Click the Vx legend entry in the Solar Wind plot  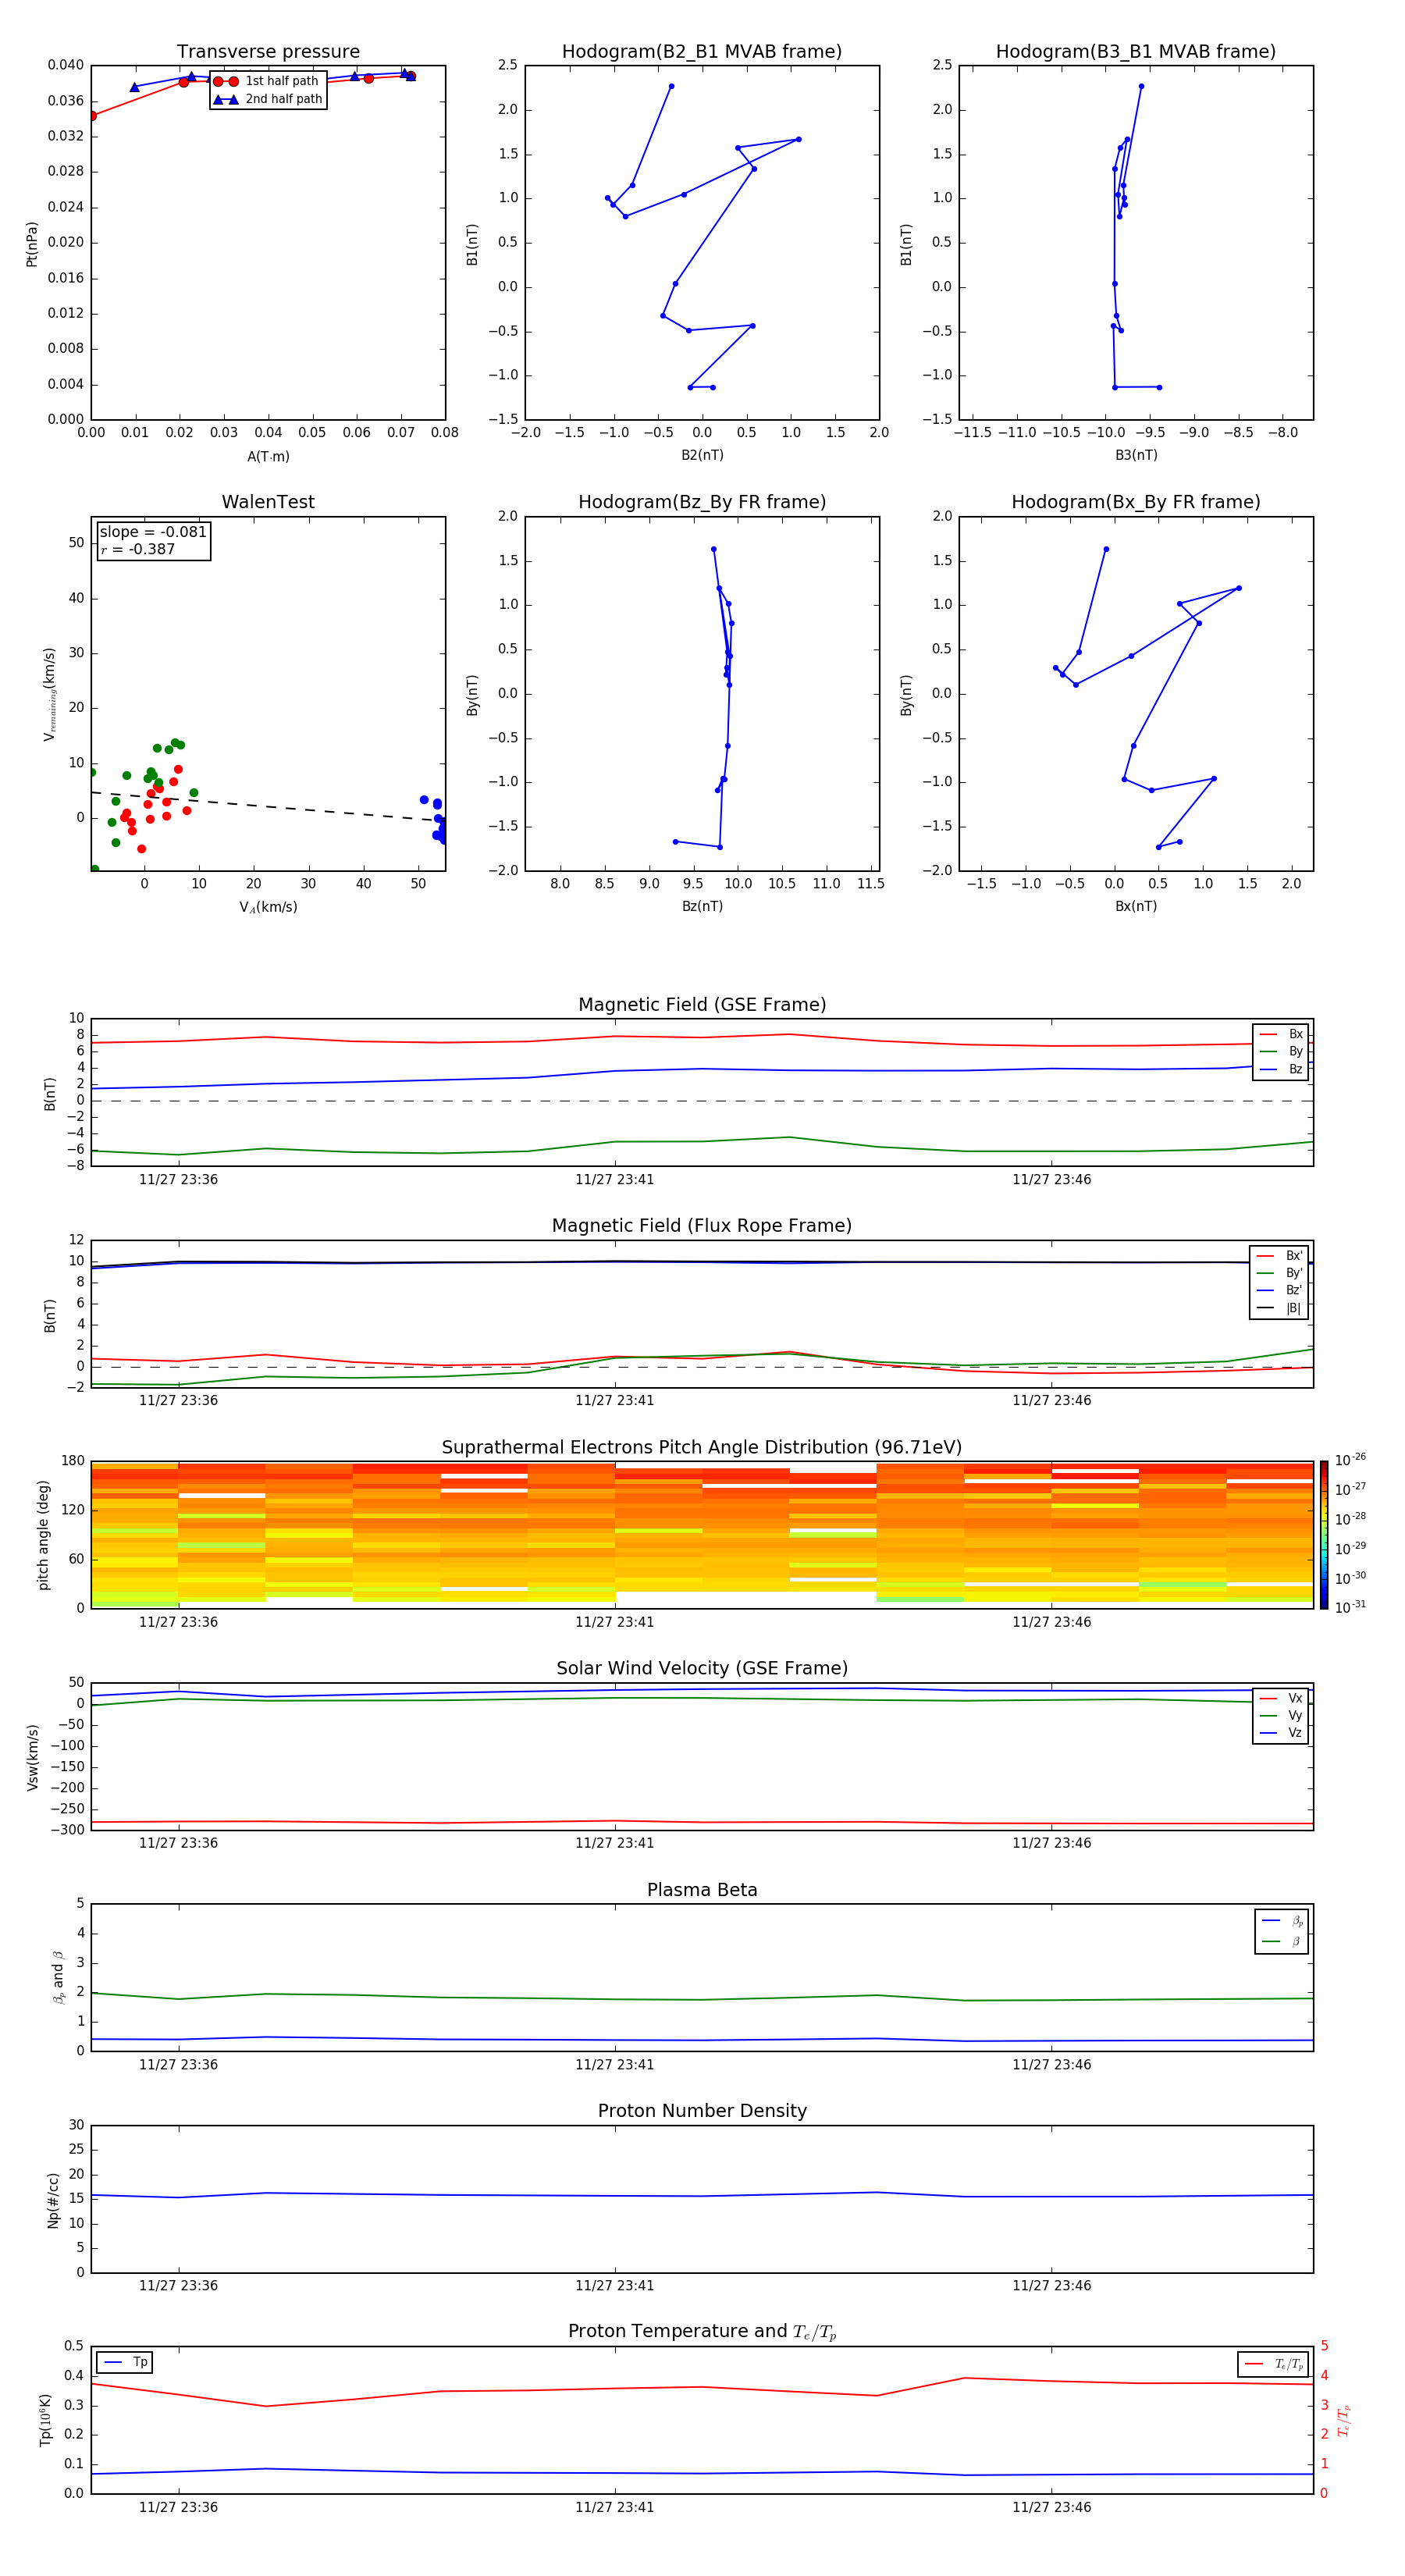1281,1699
